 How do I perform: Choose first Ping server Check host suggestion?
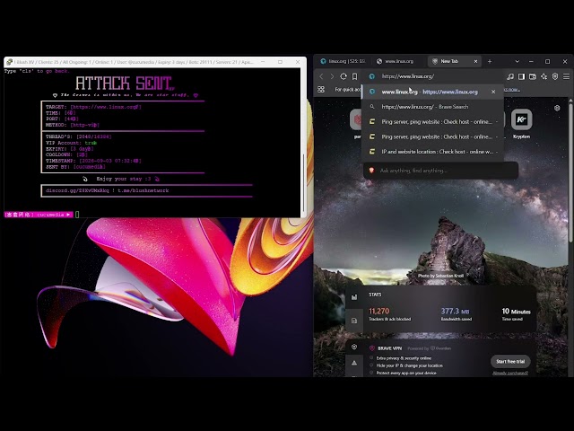[432, 122]
